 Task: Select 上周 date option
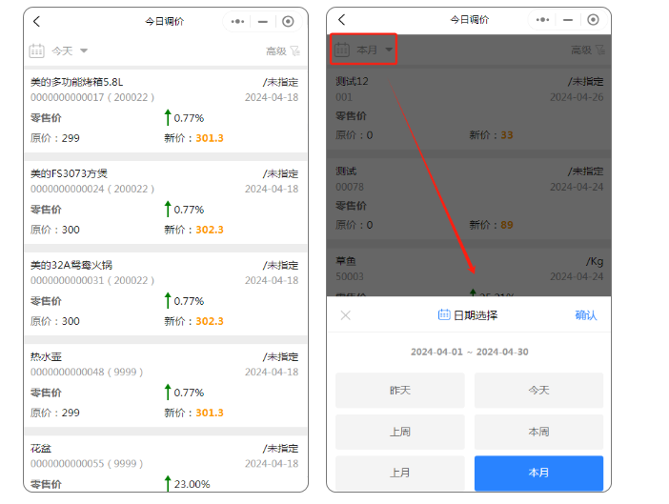pyautogui.click(x=399, y=432)
